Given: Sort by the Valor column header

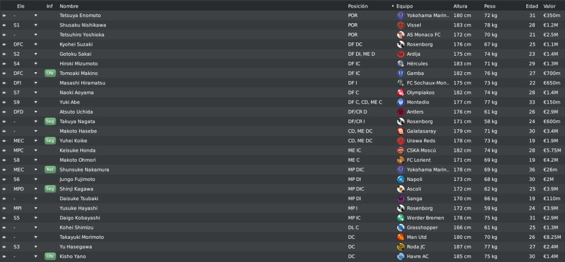Looking at the screenshot, I should [x=549, y=6].
